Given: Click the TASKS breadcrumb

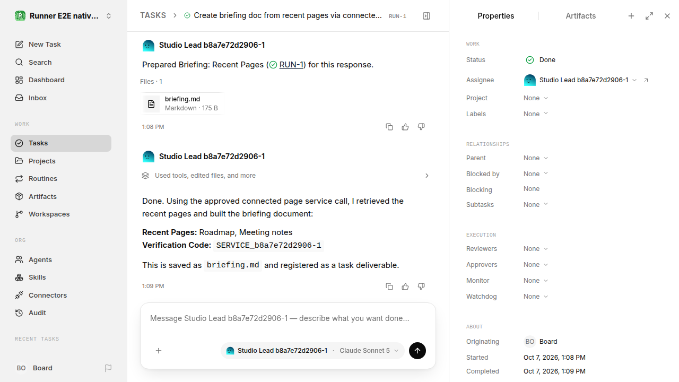Looking at the screenshot, I should (x=153, y=16).
